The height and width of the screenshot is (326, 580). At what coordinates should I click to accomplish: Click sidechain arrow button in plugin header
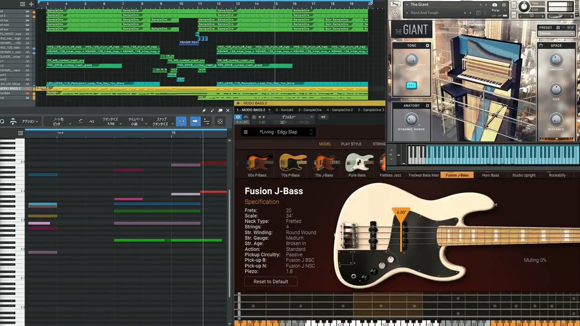point(323,117)
